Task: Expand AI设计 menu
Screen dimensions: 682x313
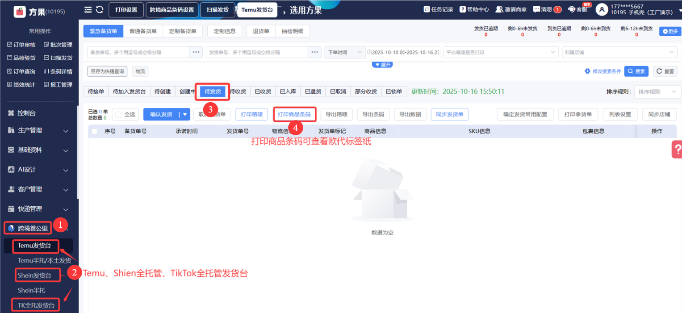Action: click(38, 170)
